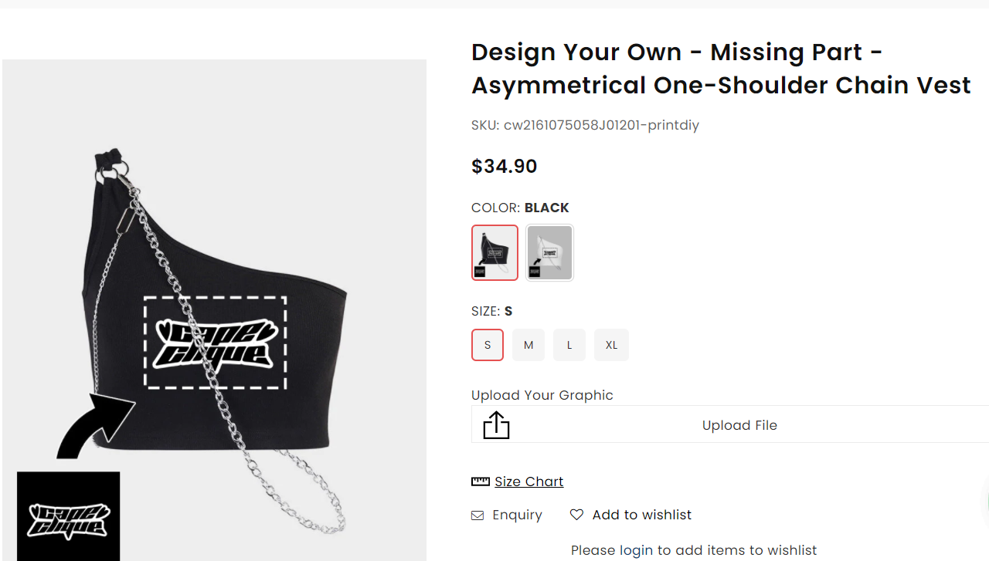The image size is (989, 561).
Task: Click the dashed print area on the vest
Action: [216, 343]
